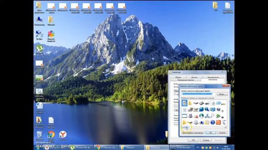
Task: Switch to uTorrent in the taskbar
Action: tap(81, 147)
